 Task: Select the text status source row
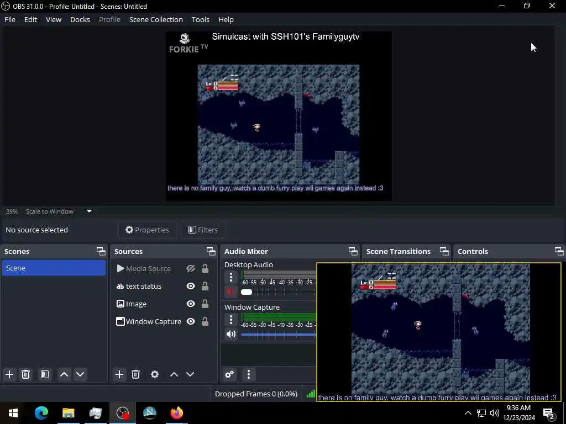point(164,286)
